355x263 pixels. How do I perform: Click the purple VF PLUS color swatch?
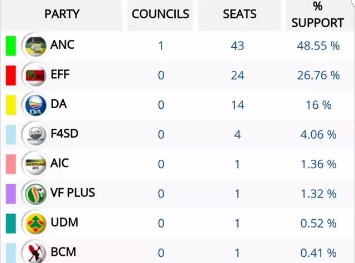click(11, 194)
